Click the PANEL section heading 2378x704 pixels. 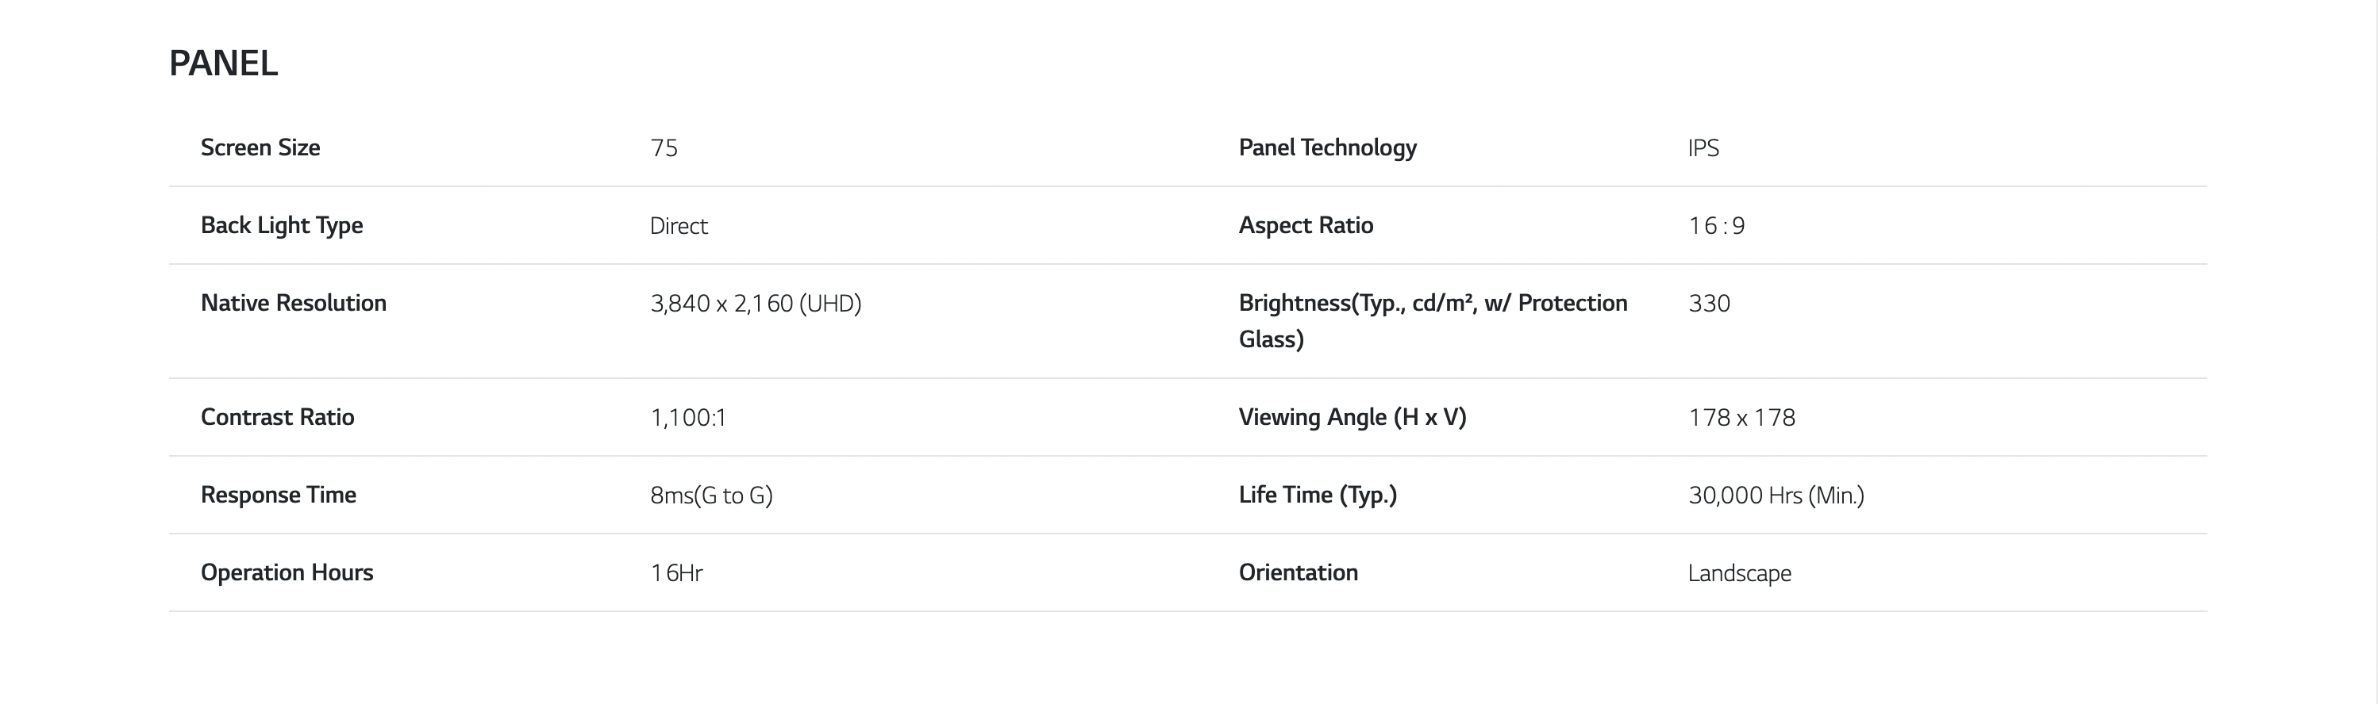(x=223, y=63)
